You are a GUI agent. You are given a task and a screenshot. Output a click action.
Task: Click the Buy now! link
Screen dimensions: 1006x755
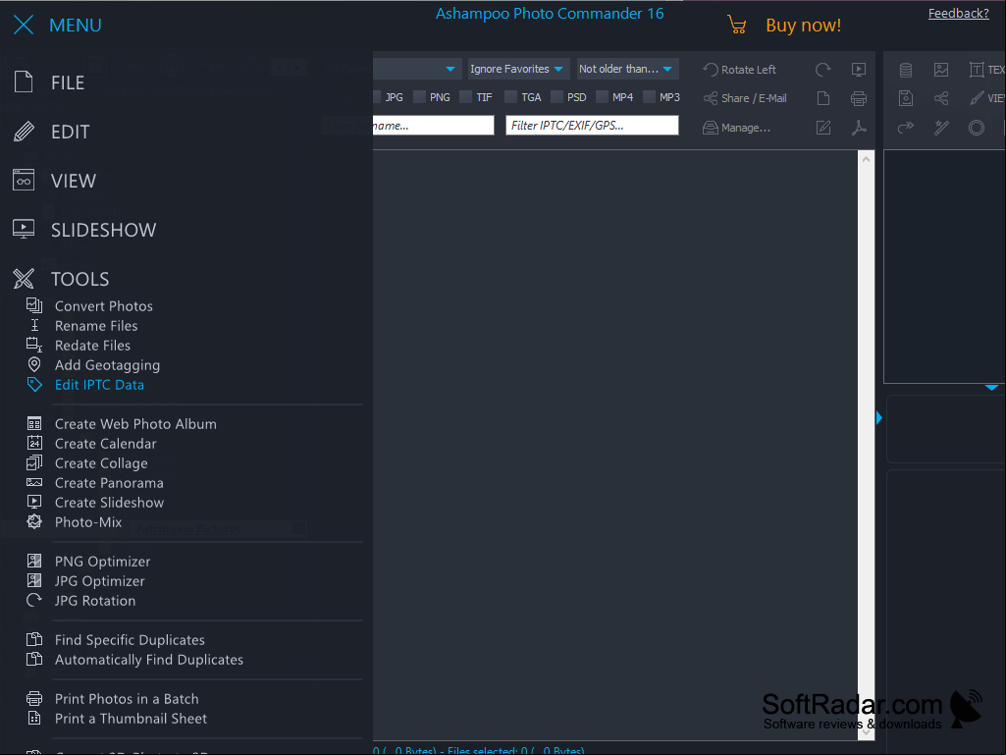pos(803,26)
